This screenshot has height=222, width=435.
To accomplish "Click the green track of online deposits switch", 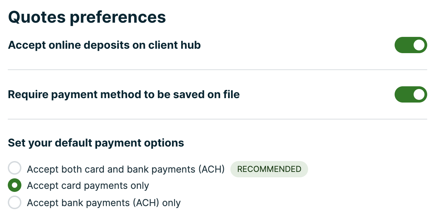I will (x=403, y=45).
